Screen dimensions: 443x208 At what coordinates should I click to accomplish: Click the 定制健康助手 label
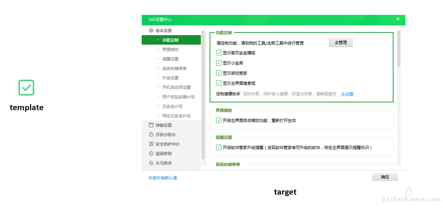coord(228,94)
